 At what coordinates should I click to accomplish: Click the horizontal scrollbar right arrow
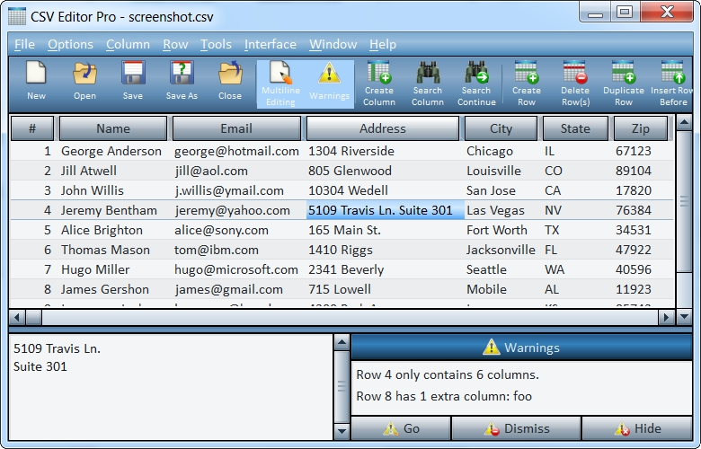666,318
